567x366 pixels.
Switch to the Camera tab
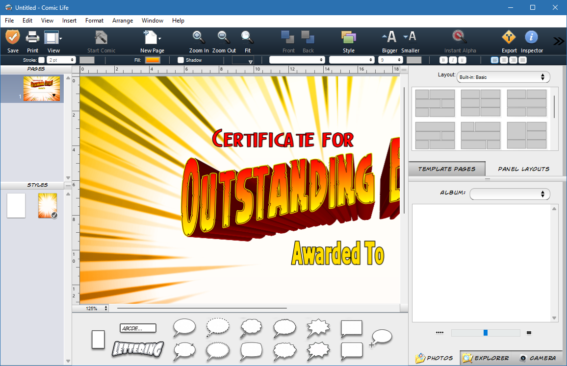pos(539,358)
